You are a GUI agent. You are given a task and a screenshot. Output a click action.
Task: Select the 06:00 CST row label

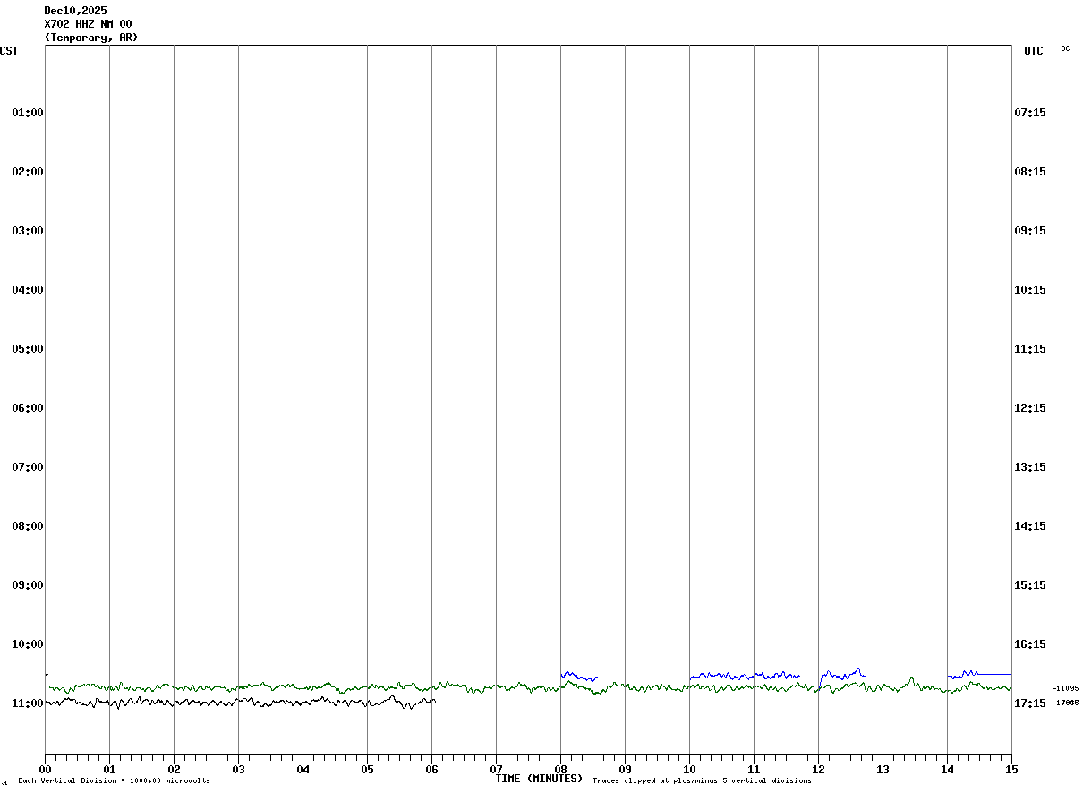[28, 408]
